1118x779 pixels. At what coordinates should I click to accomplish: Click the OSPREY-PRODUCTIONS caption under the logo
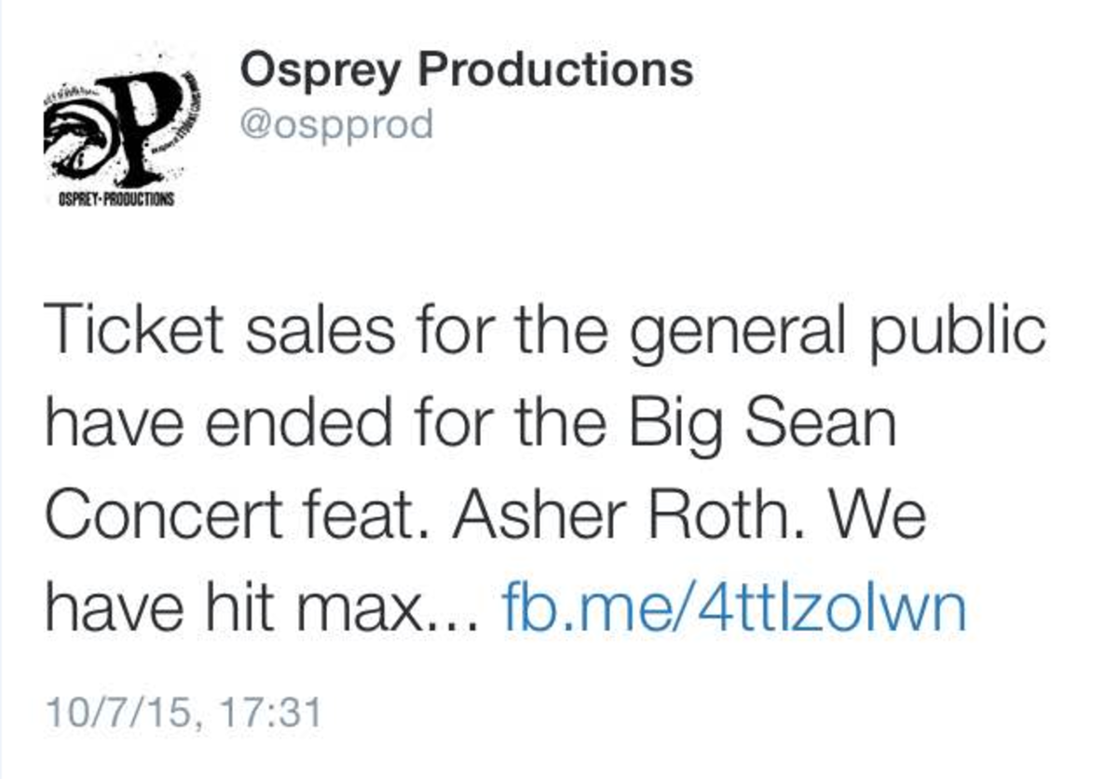(x=112, y=200)
